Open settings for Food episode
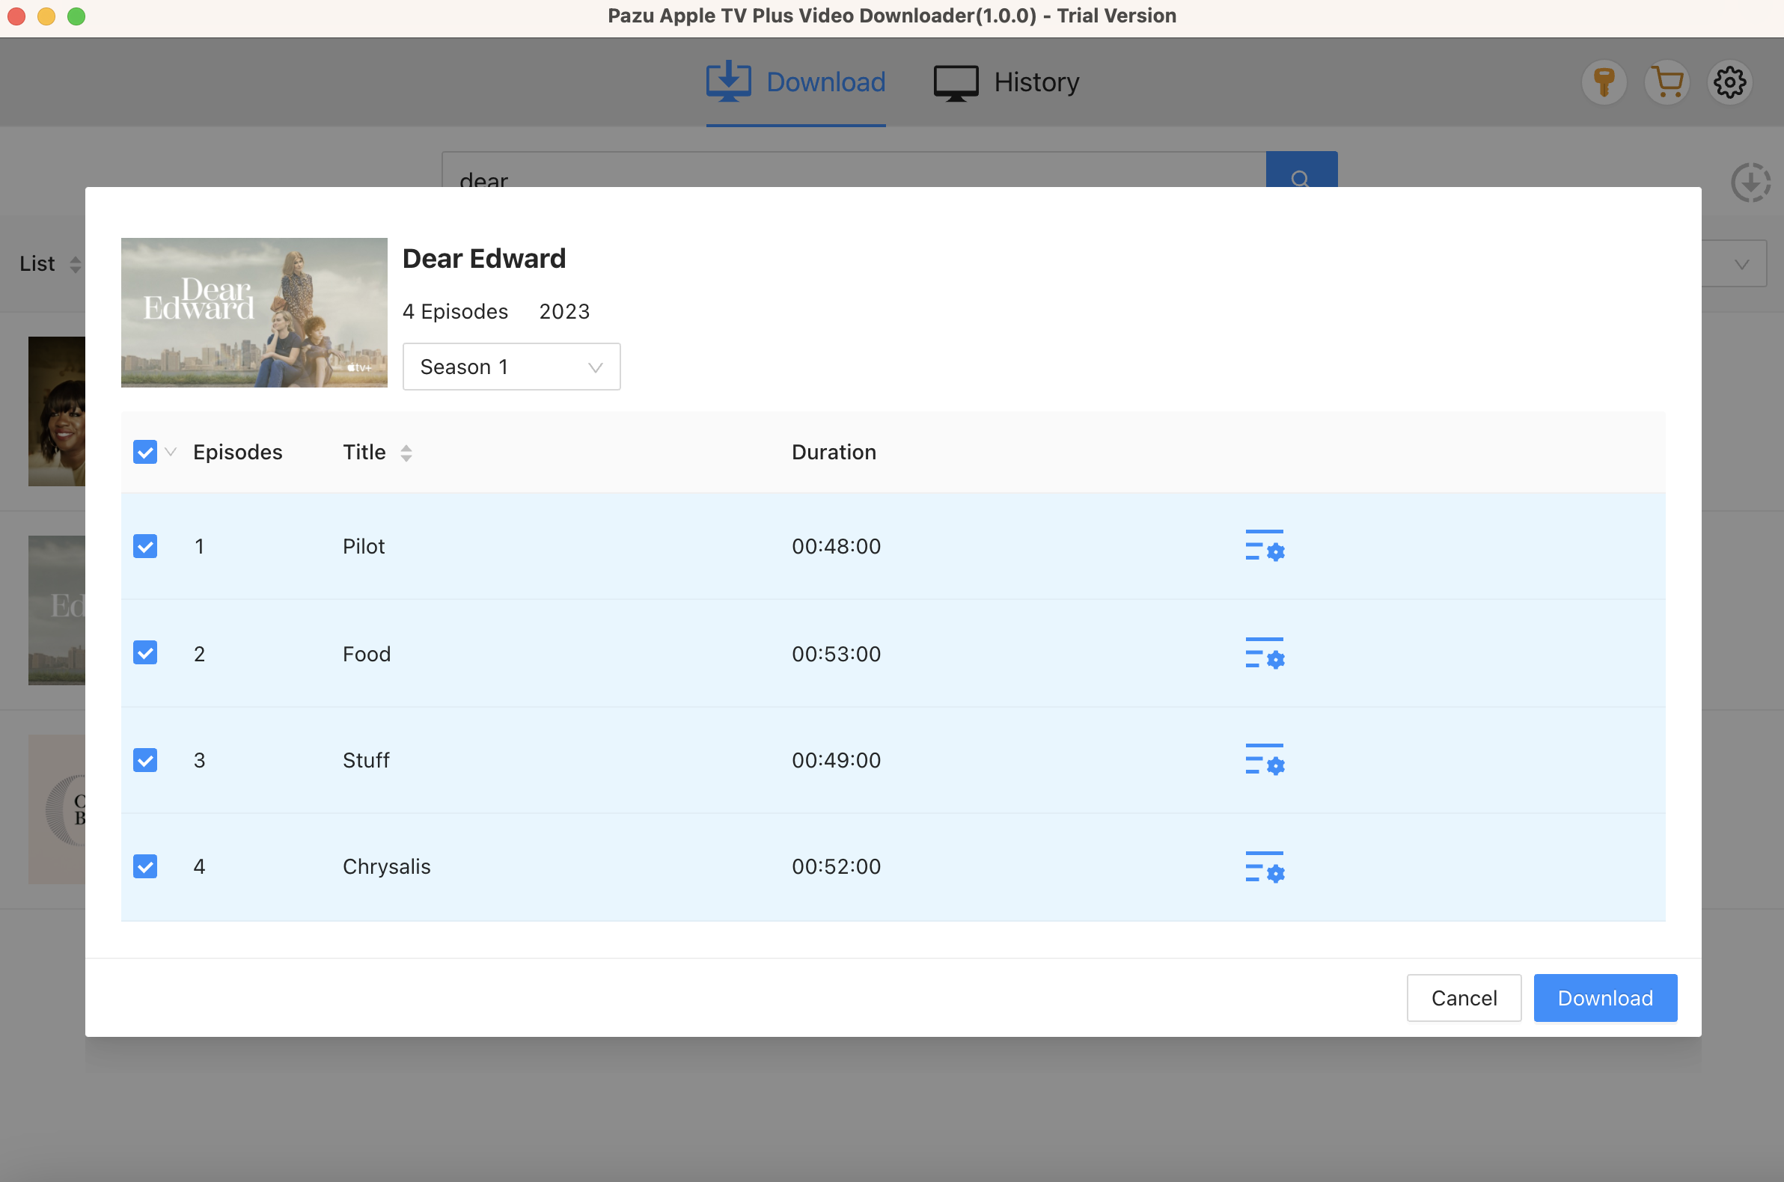 click(x=1265, y=653)
